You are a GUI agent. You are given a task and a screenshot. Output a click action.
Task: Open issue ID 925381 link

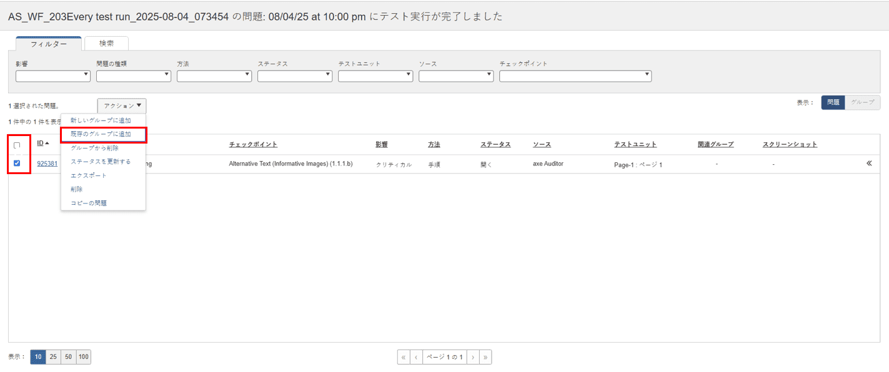pyautogui.click(x=47, y=164)
